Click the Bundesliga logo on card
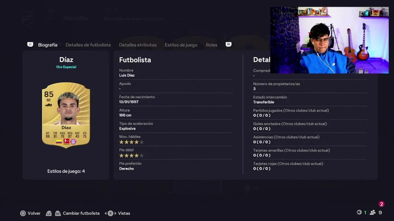Viewport: 394px width, 221px height. [66, 142]
